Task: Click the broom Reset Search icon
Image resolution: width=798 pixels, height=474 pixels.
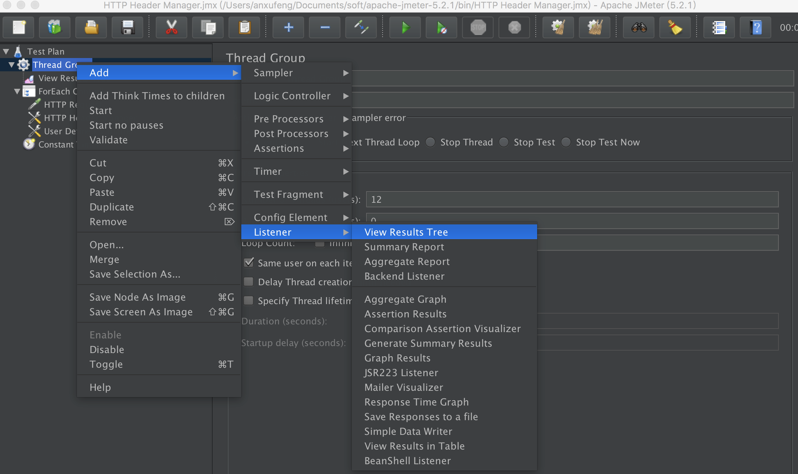Action: [x=675, y=27]
